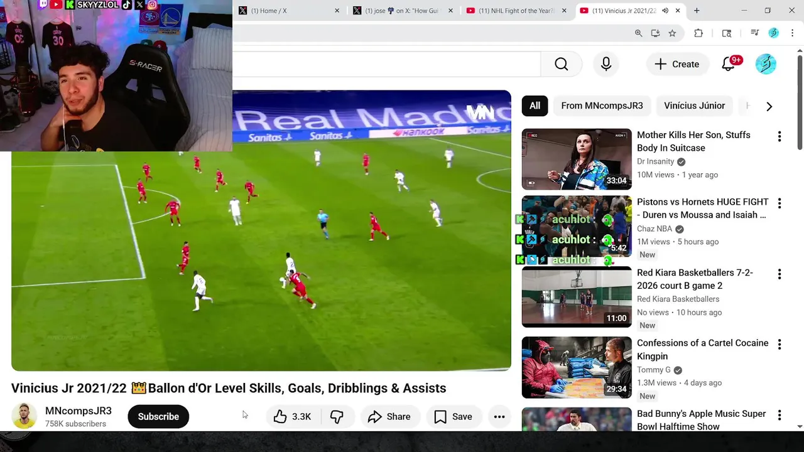Open options for Cartel Cocaine Kingpin video
Image resolution: width=804 pixels, height=452 pixels.
pos(780,345)
